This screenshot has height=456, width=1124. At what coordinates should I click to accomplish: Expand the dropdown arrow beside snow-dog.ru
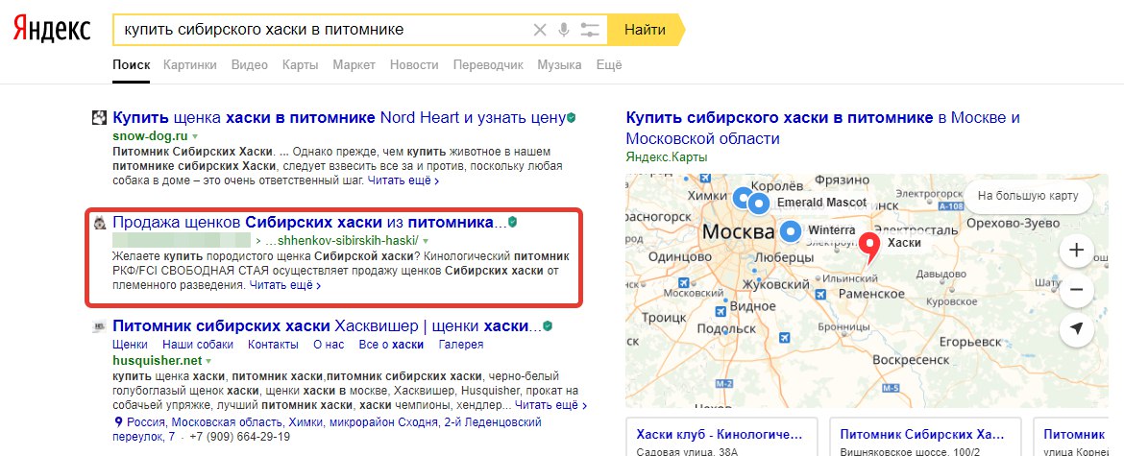coord(195,136)
